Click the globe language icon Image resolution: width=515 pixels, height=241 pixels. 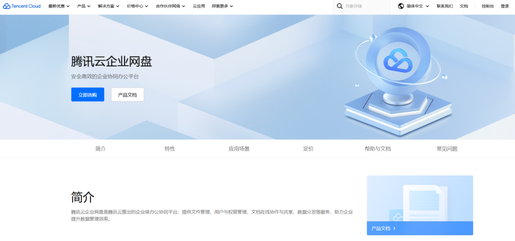click(x=401, y=6)
